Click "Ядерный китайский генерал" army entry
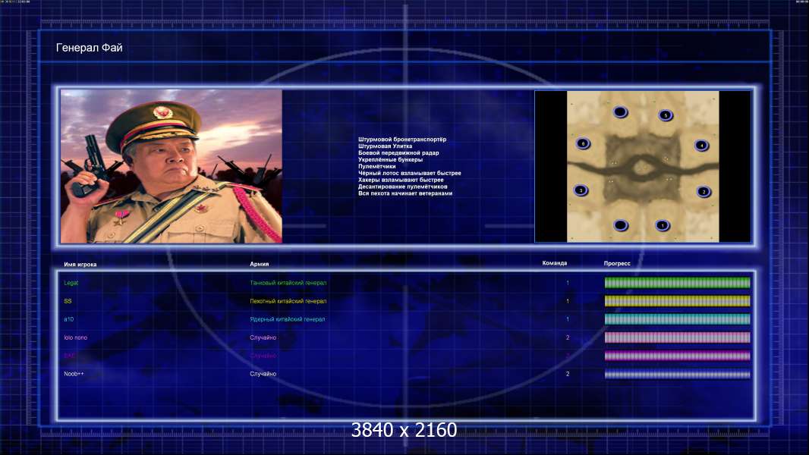The width and height of the screenshot is (809, 455). tap(288, 319)
